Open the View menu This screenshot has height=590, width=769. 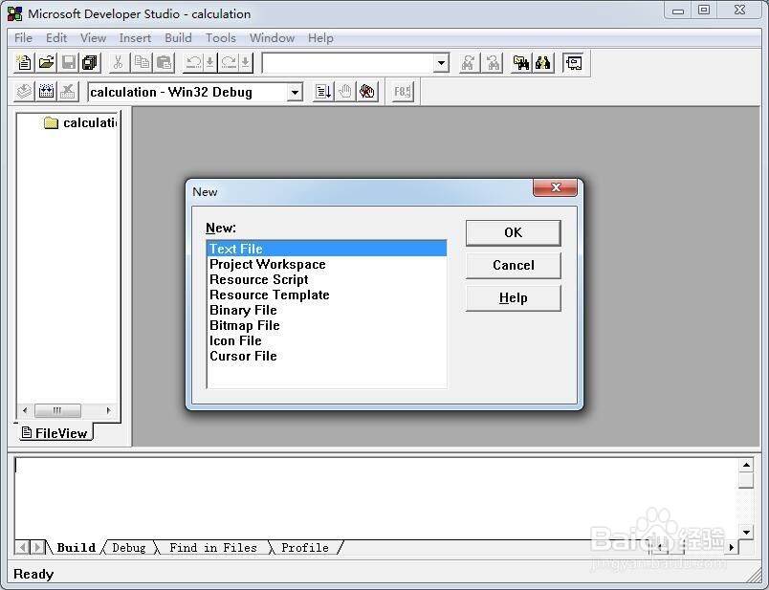pos(93,37)
